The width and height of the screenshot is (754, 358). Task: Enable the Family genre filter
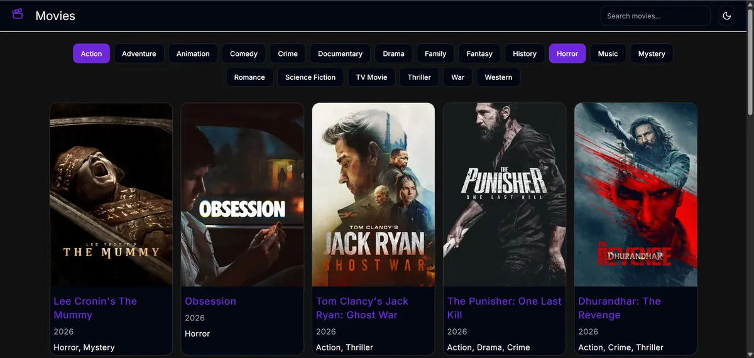tap(435, 53)
